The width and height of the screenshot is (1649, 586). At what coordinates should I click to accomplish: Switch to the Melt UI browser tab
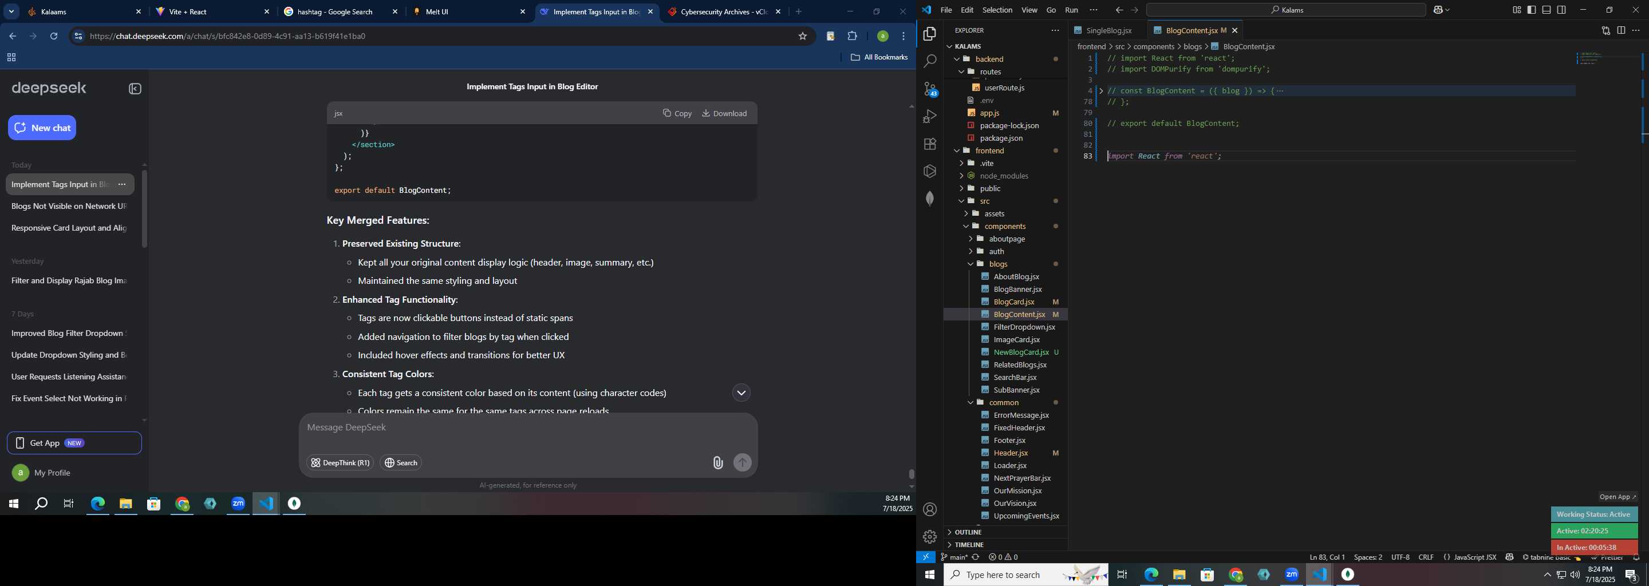470,12
